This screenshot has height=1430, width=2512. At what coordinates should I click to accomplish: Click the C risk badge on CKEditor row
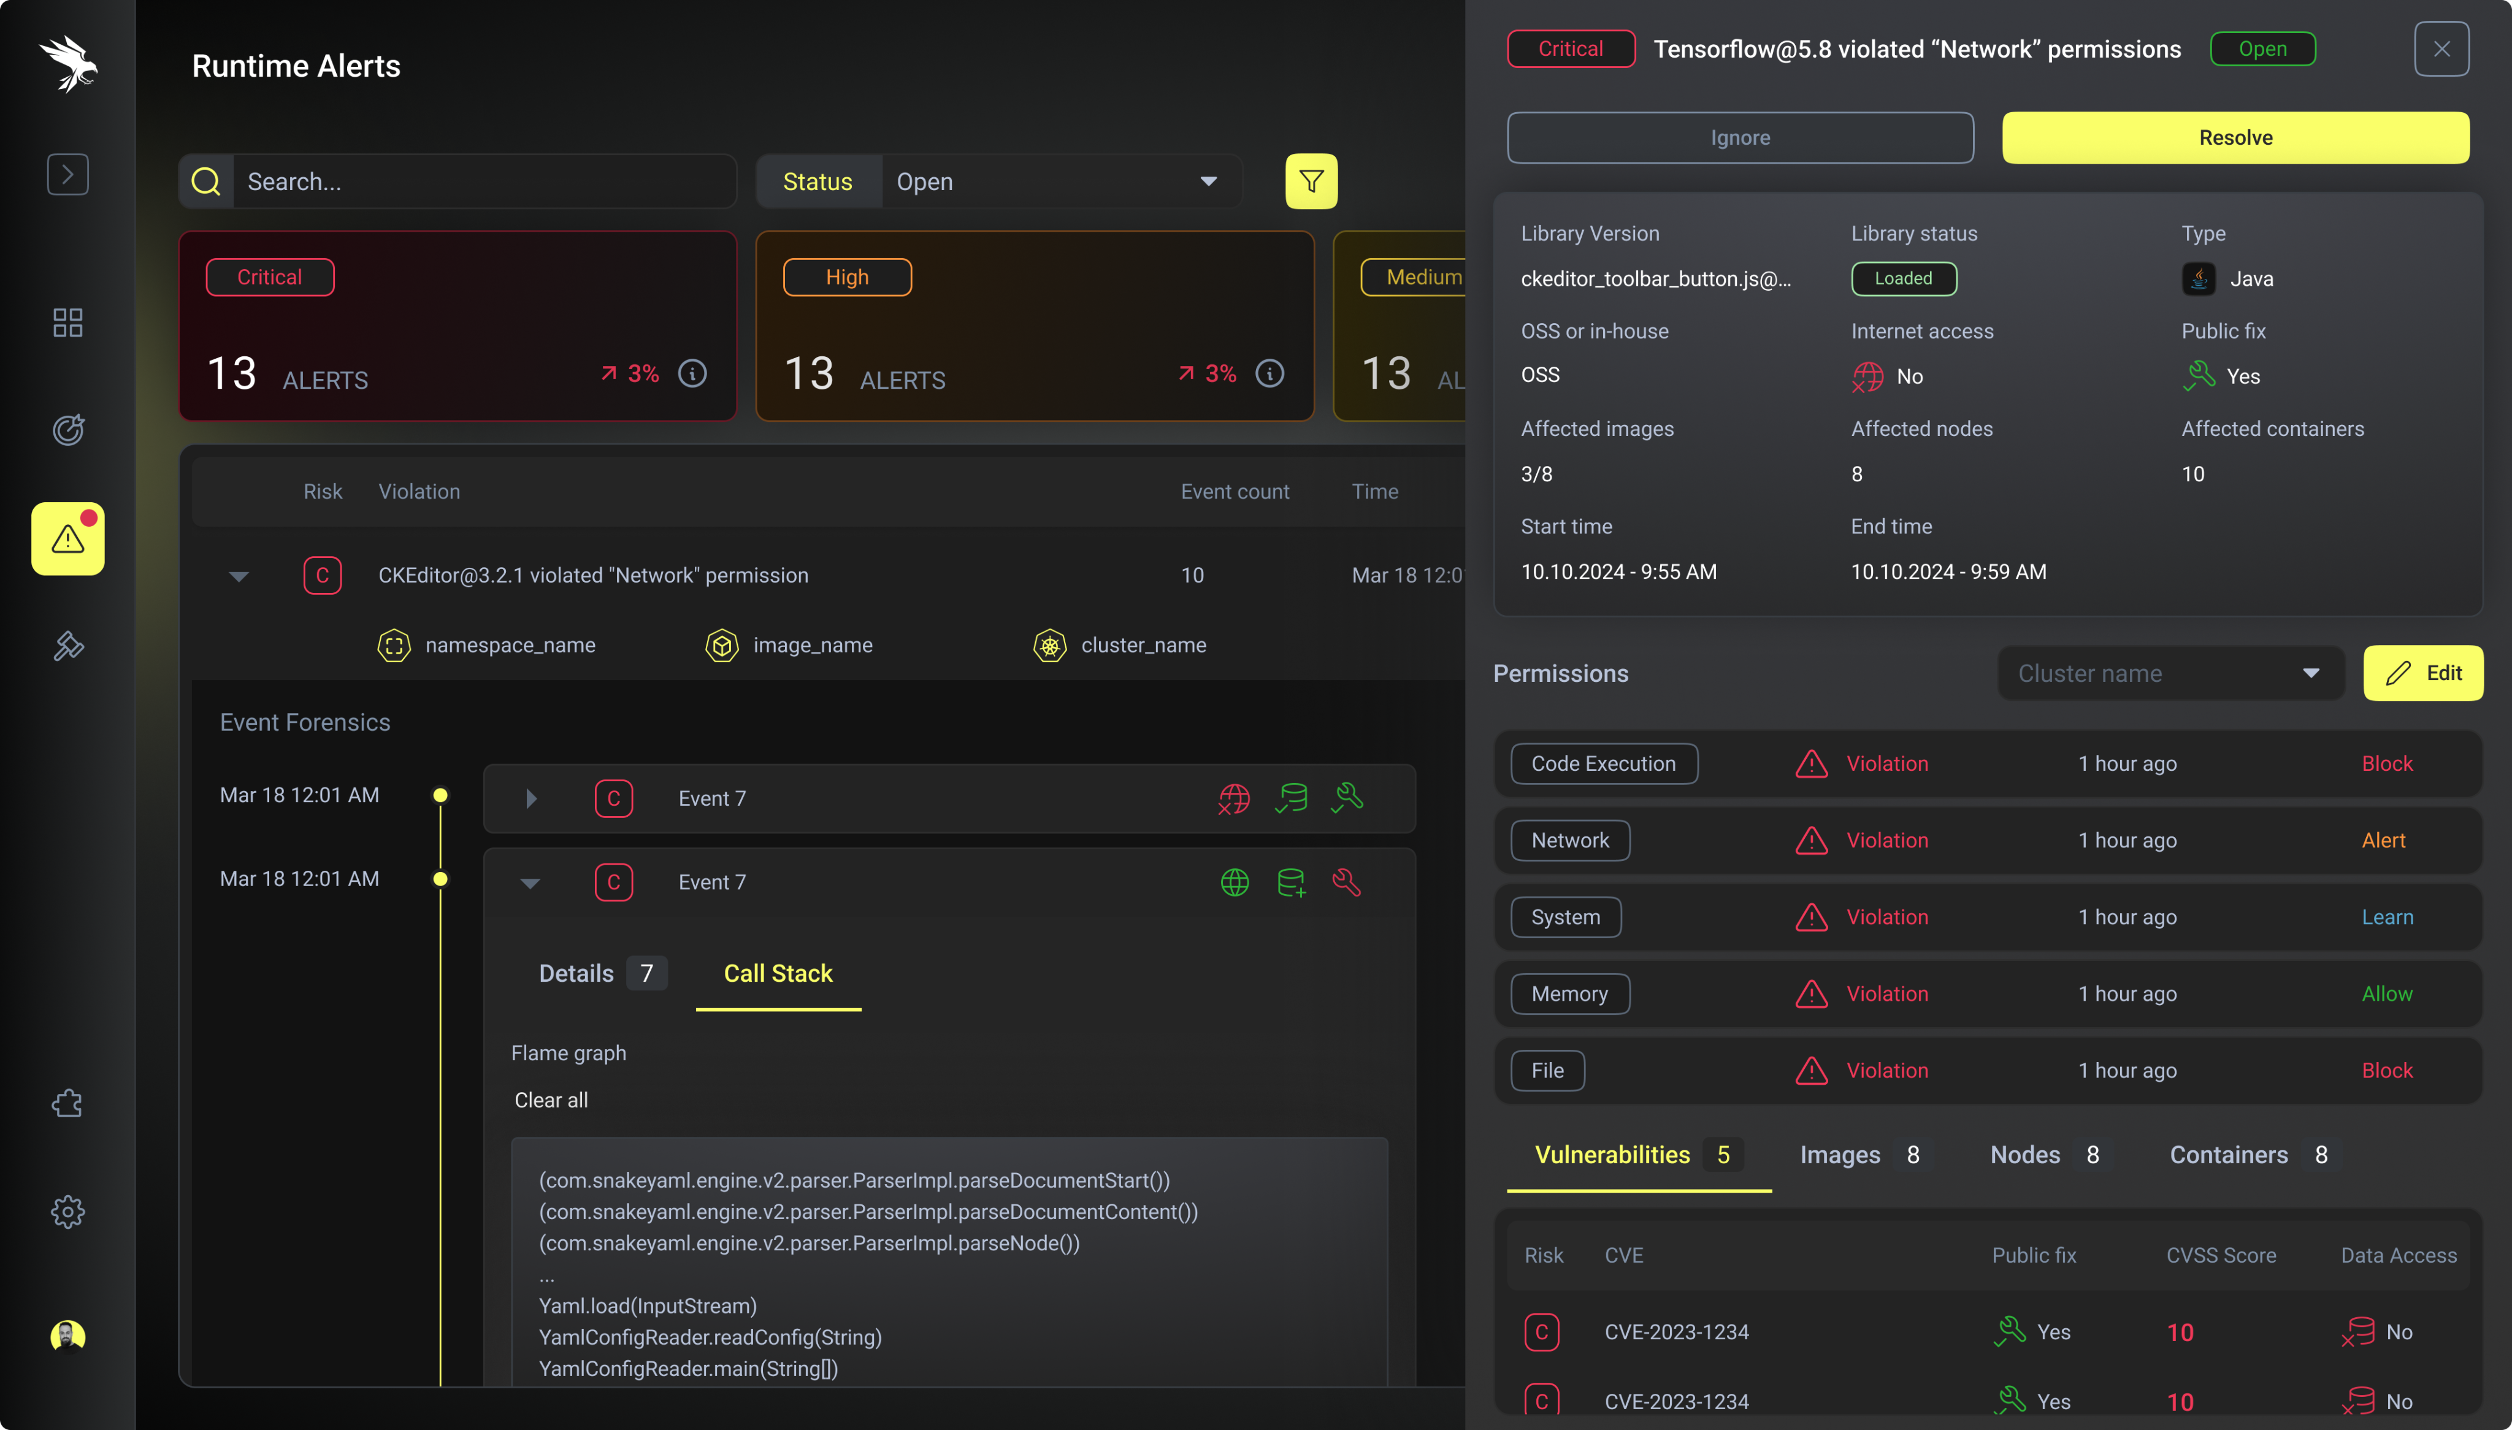coord(322,576)
